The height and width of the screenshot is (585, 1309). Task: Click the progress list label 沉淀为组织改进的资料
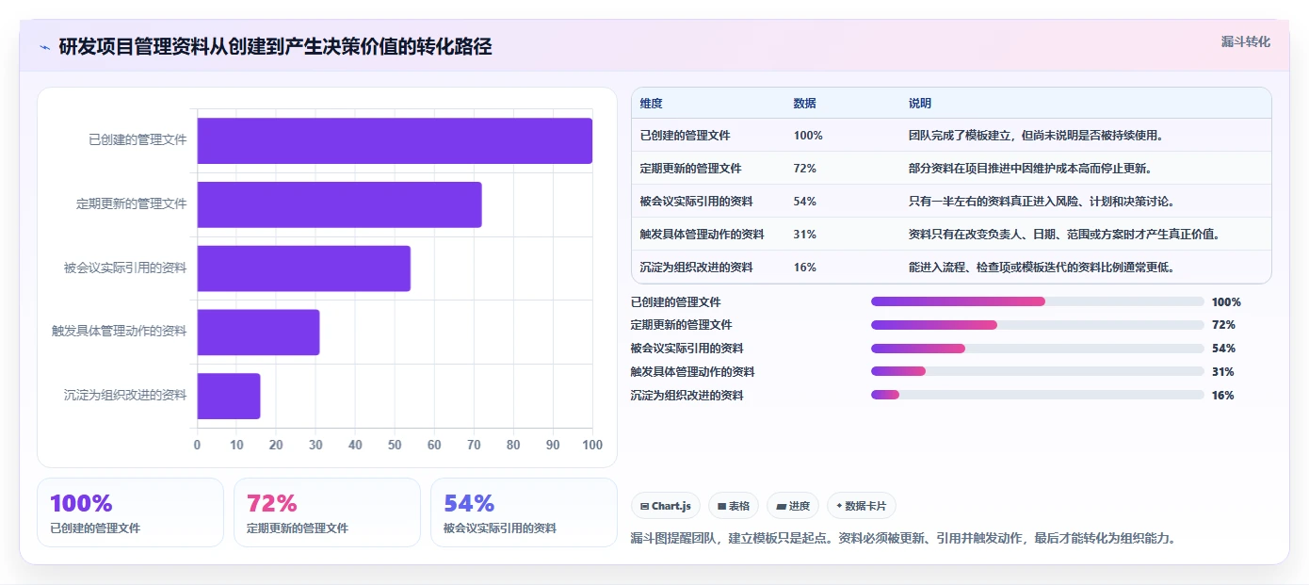tap(687, 396)
